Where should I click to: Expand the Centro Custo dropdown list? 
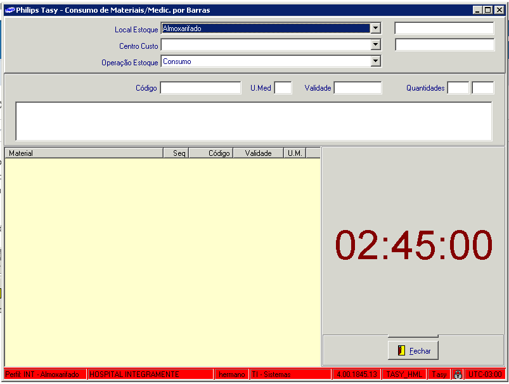click(375, 45)
